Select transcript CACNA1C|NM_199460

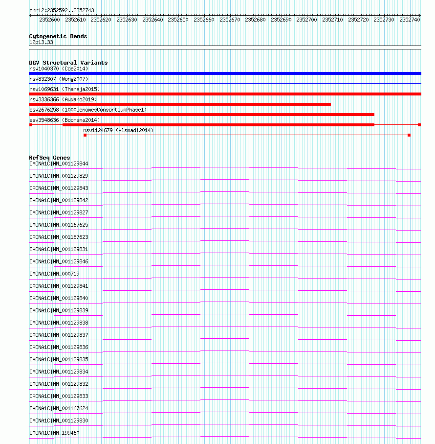pos(54,433)
